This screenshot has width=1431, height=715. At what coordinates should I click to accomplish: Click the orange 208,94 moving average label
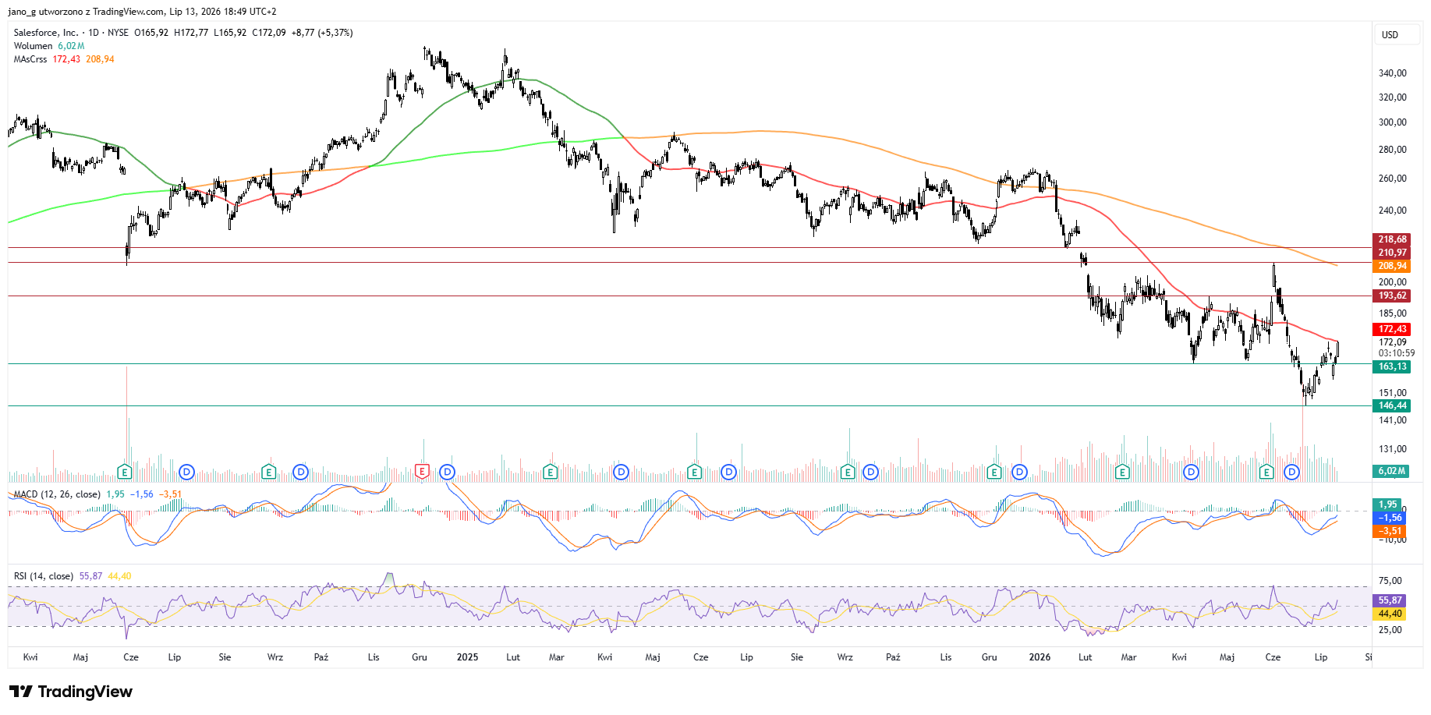pos(1392,266)
